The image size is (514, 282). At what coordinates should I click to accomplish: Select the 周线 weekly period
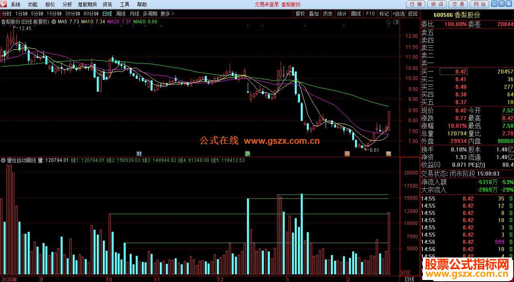(121, 13)
